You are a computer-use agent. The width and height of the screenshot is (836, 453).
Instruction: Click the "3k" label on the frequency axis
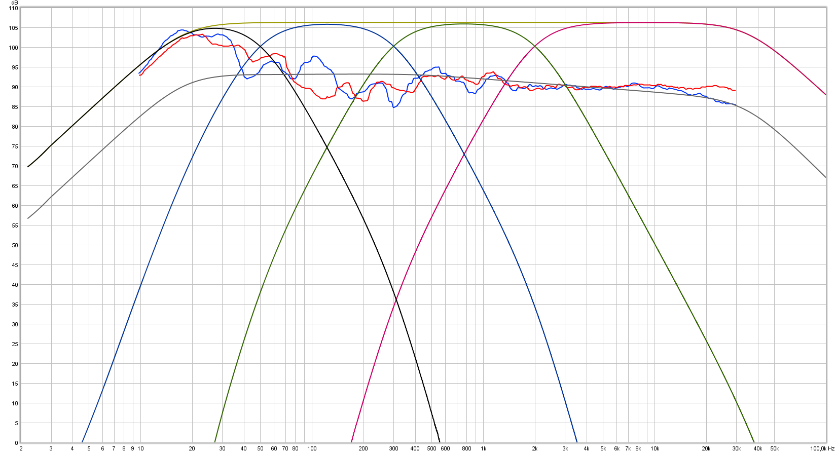point(565,448)
